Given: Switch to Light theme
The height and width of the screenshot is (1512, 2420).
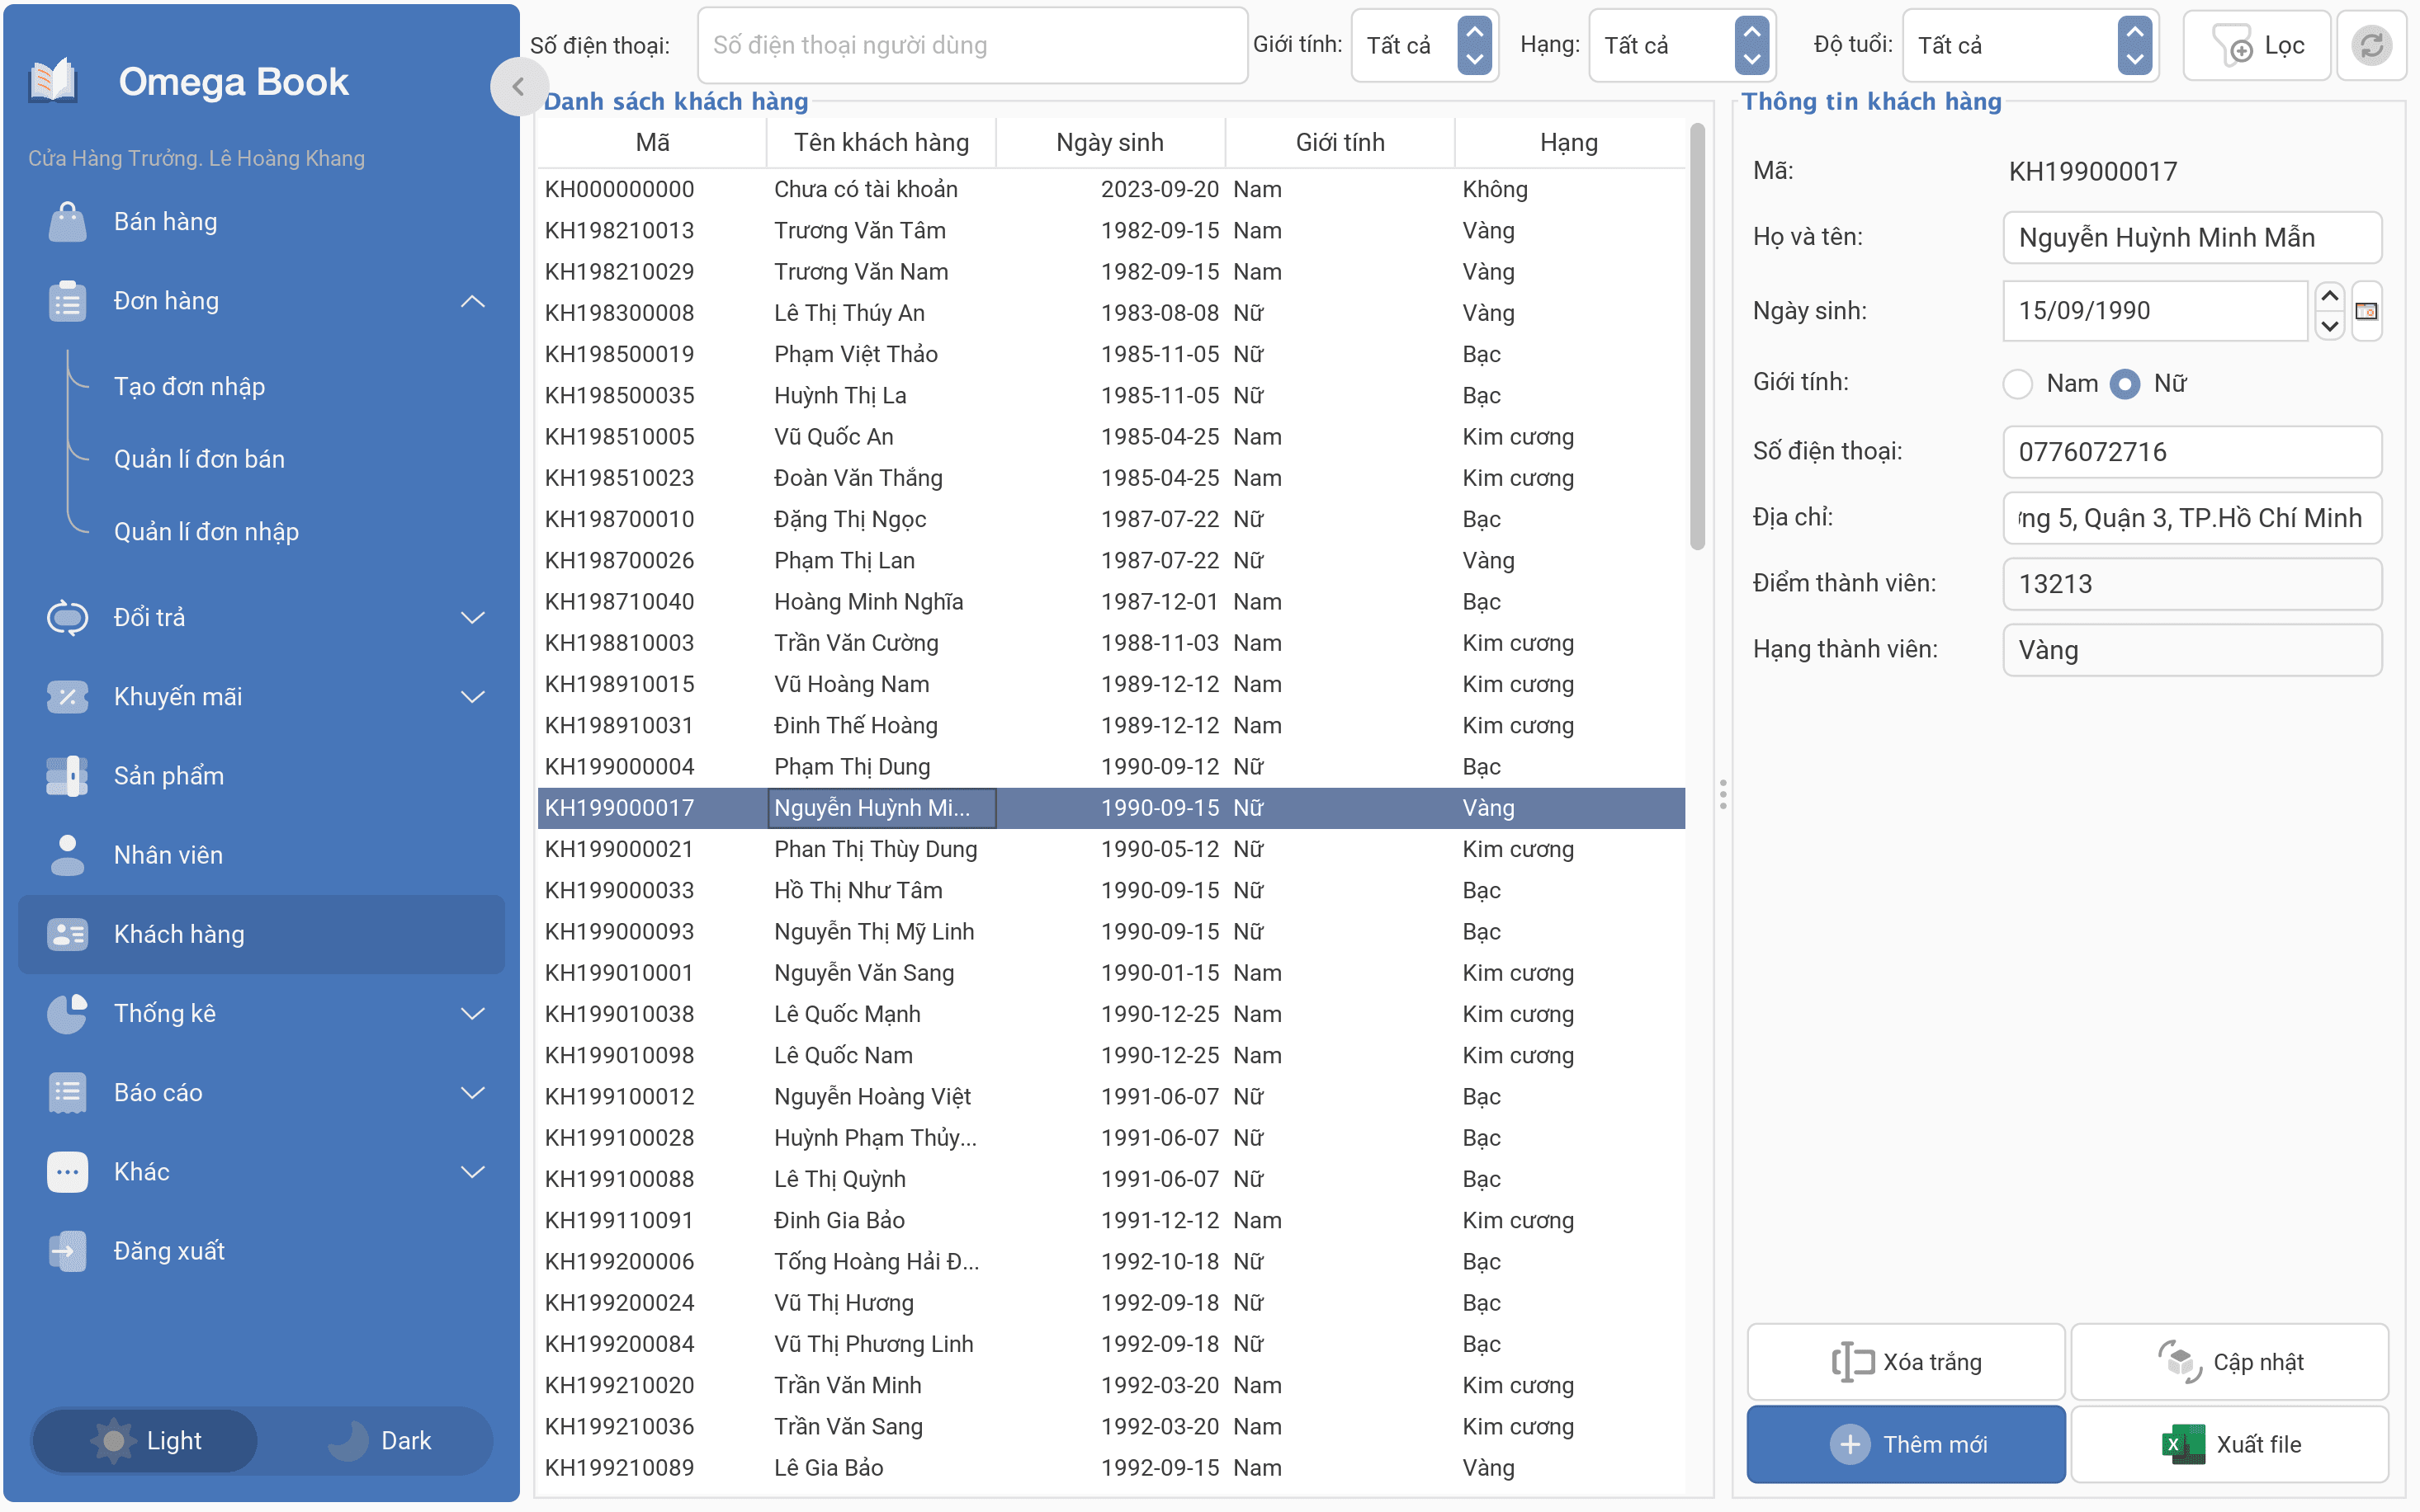Looking at the screenshot, I should (146, 1440).
